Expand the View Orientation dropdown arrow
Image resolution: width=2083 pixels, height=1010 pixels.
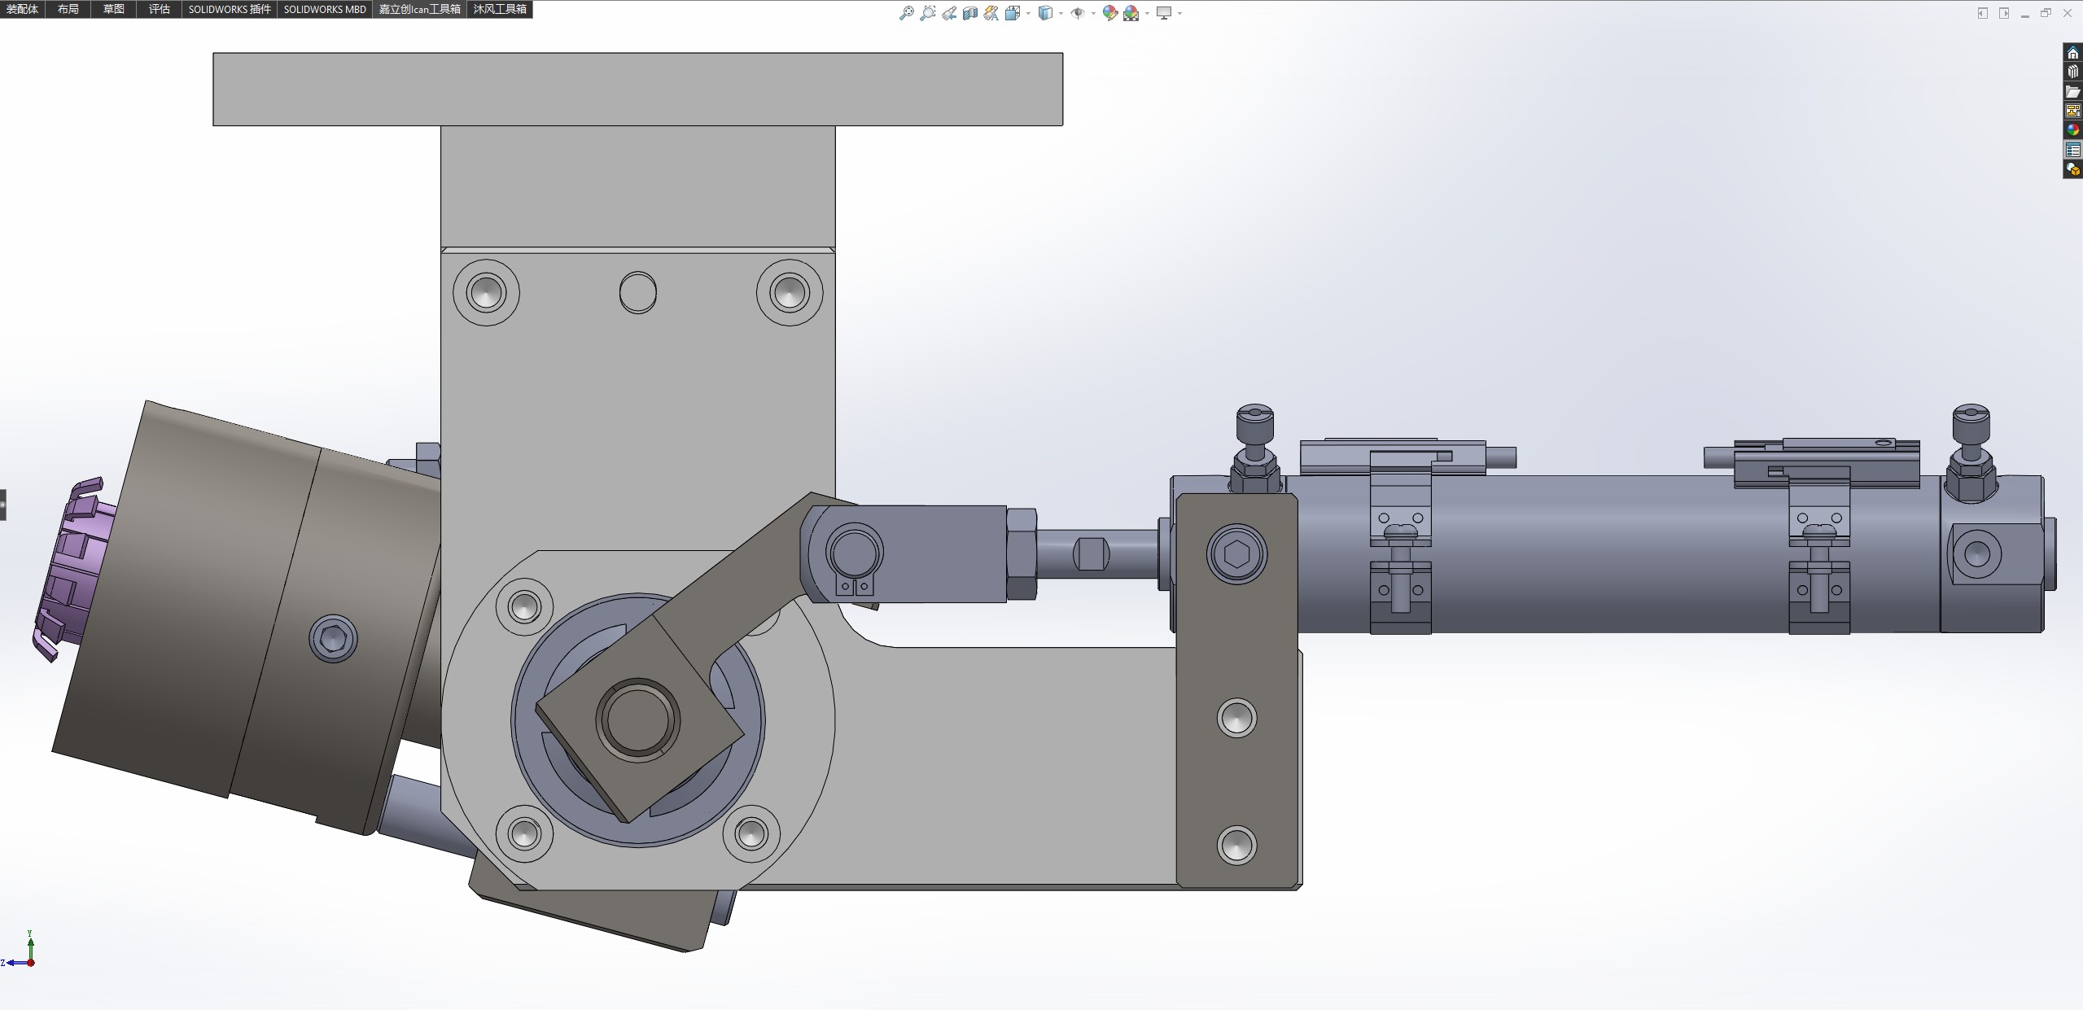click(x=1029, y=13)
